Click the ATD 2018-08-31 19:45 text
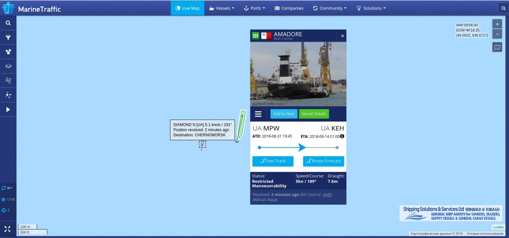Viewport: 509px width, 238px height. pyautogui.click(x=272, y=136)
